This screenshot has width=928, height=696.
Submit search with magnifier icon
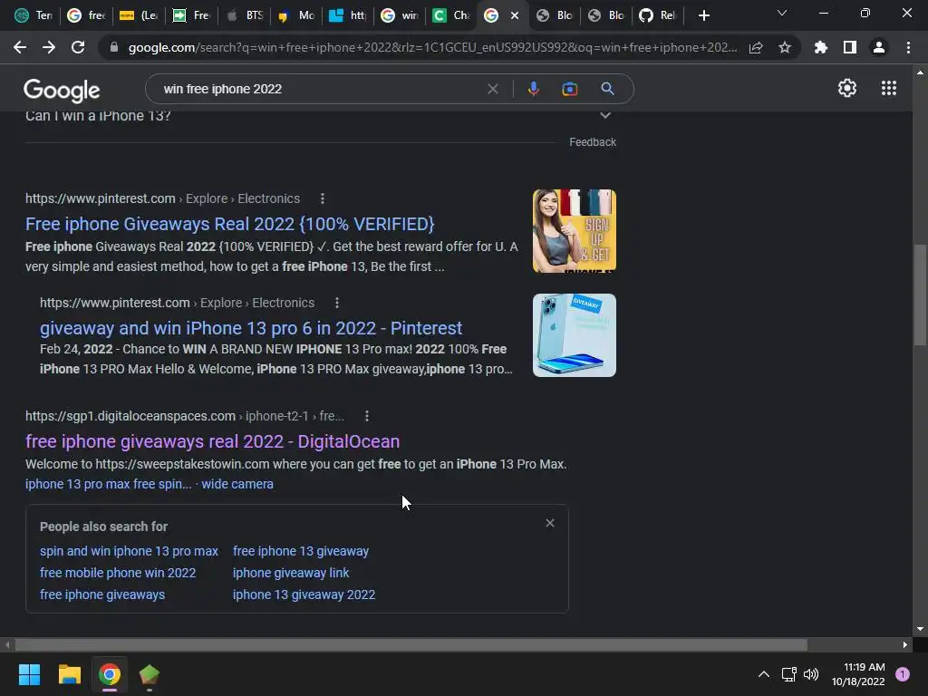point(607,89)
